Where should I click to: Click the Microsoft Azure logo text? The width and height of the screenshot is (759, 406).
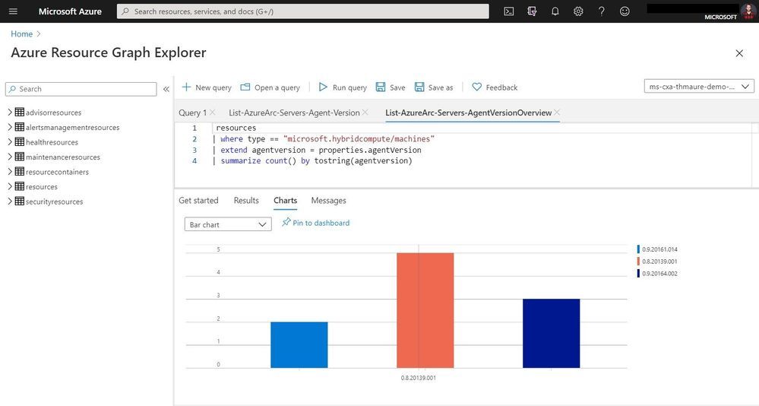(x=70, y=11)
